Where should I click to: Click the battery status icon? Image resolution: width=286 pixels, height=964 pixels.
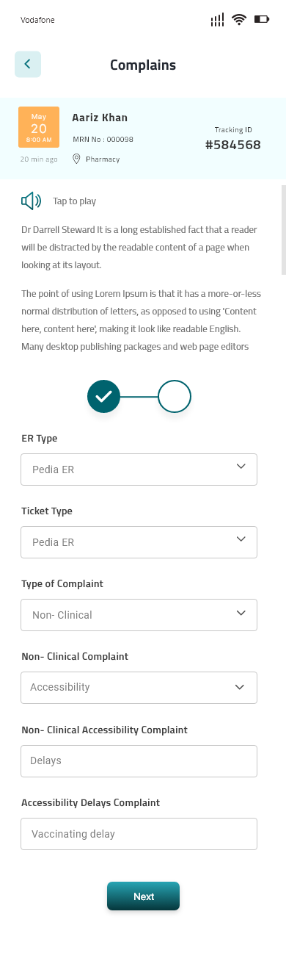[x=262, y=20]
